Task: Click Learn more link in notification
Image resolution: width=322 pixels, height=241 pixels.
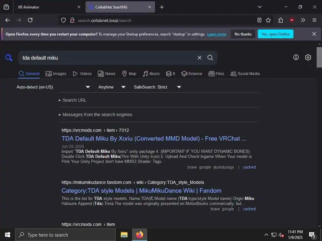Action: point(217,34)
